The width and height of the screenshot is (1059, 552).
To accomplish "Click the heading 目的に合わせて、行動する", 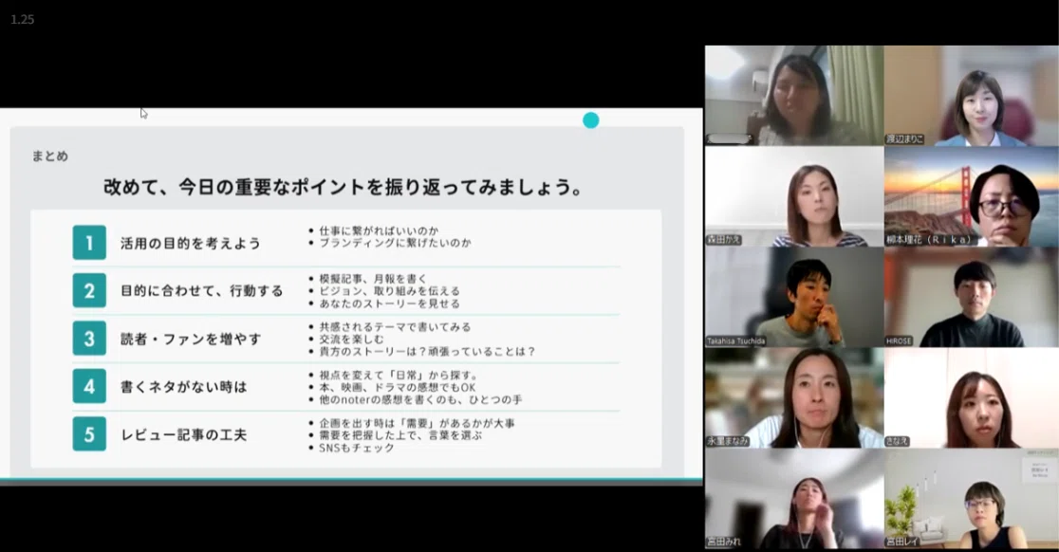I will coord(202,291).
